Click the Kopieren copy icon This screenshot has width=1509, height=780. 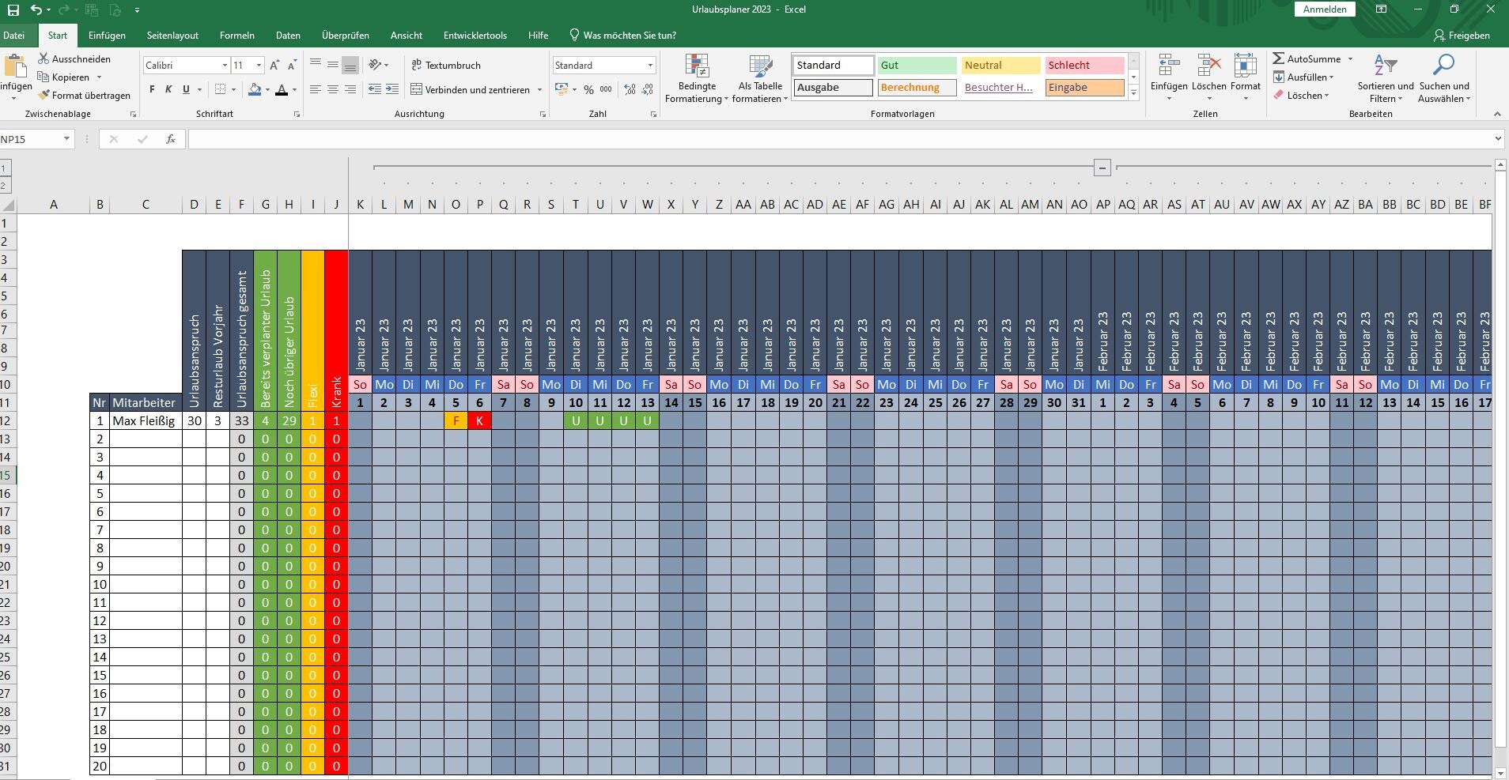click(x=43, y=77)
